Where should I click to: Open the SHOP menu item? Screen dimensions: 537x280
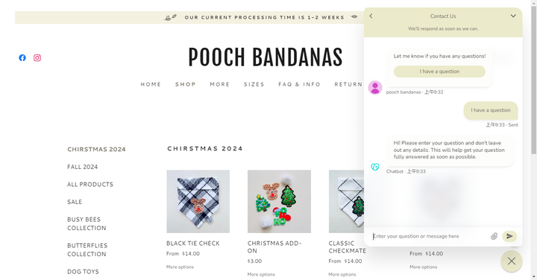tap(186, 84)
